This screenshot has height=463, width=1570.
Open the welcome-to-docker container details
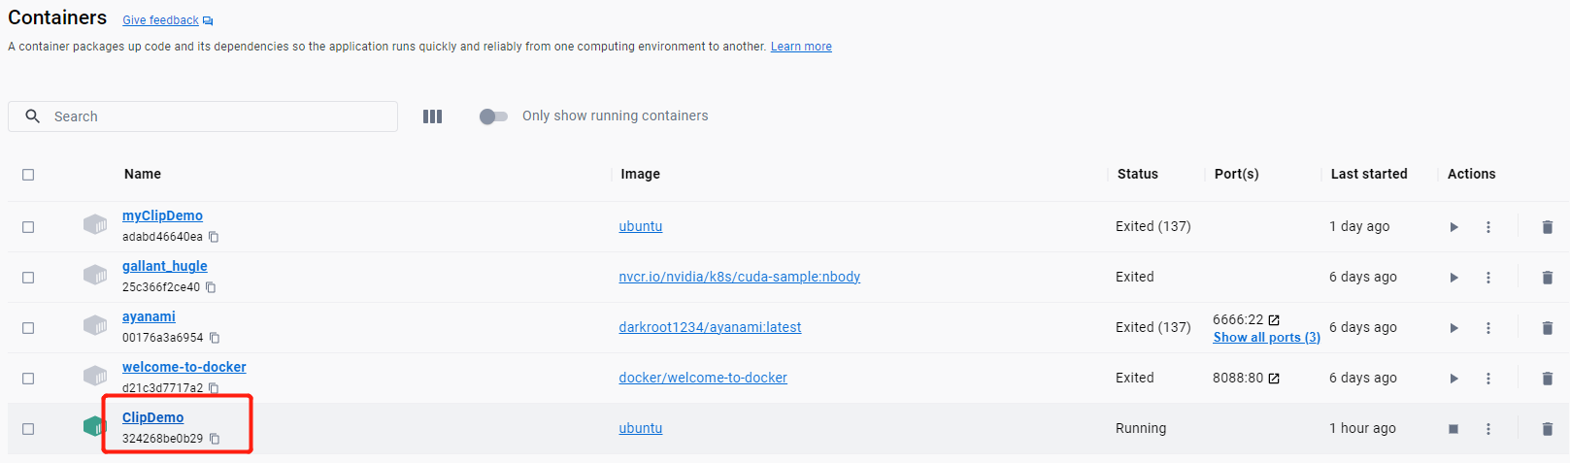point(184,367)
